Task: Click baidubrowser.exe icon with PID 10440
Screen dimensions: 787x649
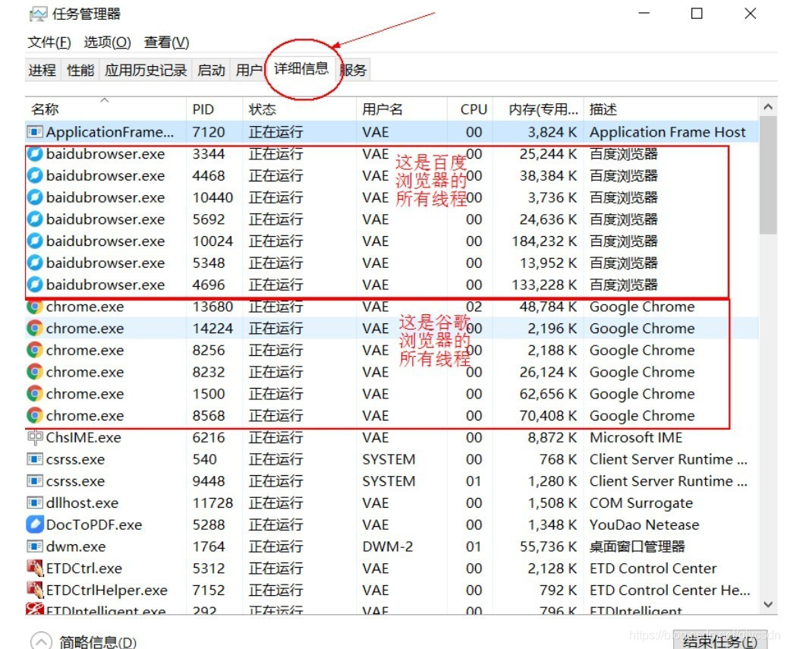Action: [x=35, y=197]
